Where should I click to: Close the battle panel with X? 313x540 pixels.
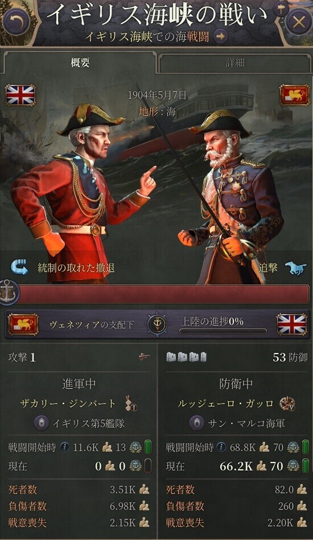pos(298,22)
